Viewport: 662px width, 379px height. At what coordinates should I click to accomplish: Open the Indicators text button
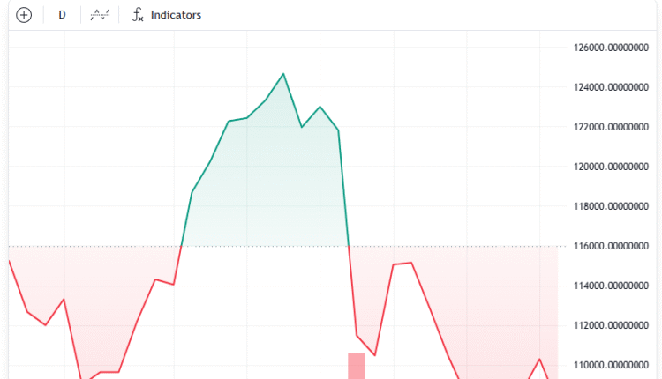coord(176,15)
